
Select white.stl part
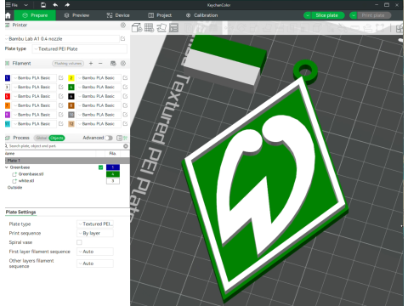tap(26, 181)
